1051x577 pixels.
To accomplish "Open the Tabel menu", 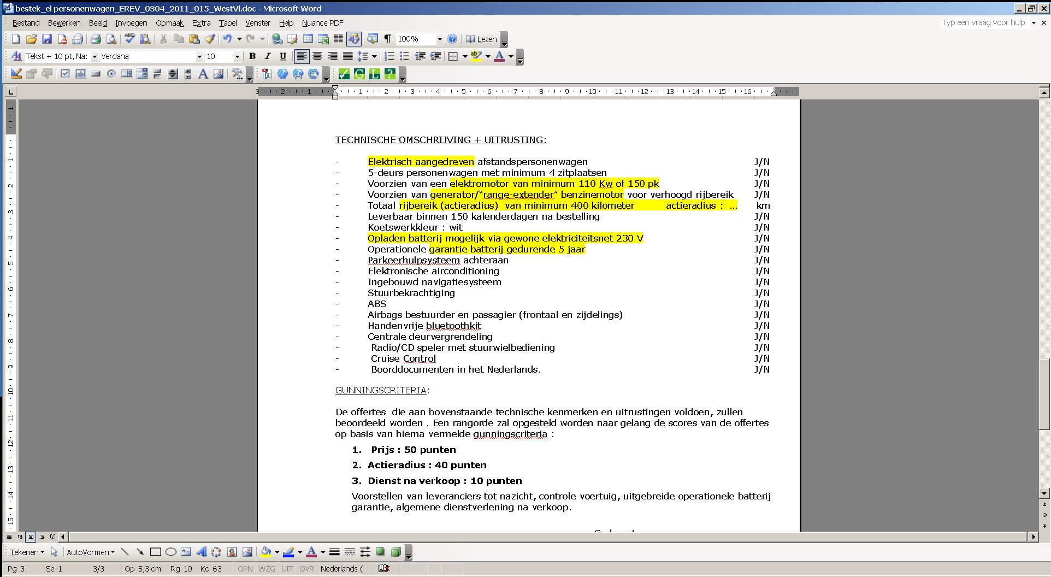I will 228,23.
